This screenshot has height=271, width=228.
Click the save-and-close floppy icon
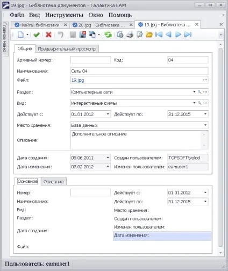click(83, 34)
